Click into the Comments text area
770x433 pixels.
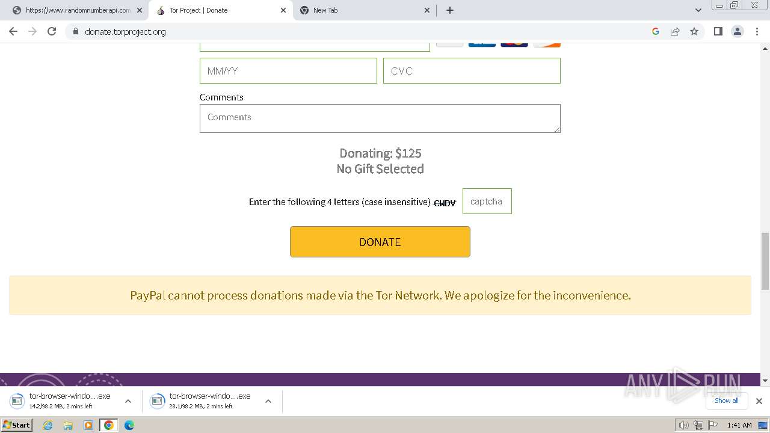[380, 118]
